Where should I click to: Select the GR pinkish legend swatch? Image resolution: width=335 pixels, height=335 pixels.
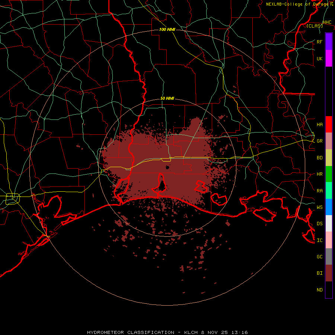pyautogui.click(x=329, y=141)
